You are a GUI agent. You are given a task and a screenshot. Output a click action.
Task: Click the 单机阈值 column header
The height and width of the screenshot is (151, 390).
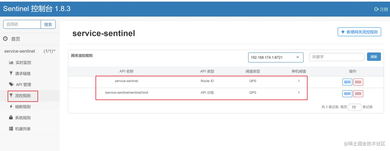[x=299, y=71]
